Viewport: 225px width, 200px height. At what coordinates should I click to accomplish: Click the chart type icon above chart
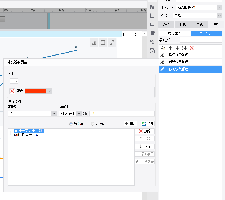pos(94,42)
